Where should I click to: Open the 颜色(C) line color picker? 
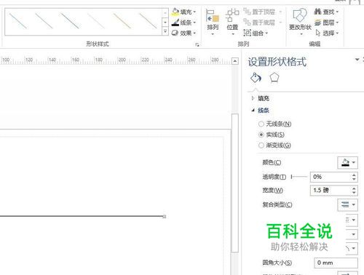click(x=347, y=162)
